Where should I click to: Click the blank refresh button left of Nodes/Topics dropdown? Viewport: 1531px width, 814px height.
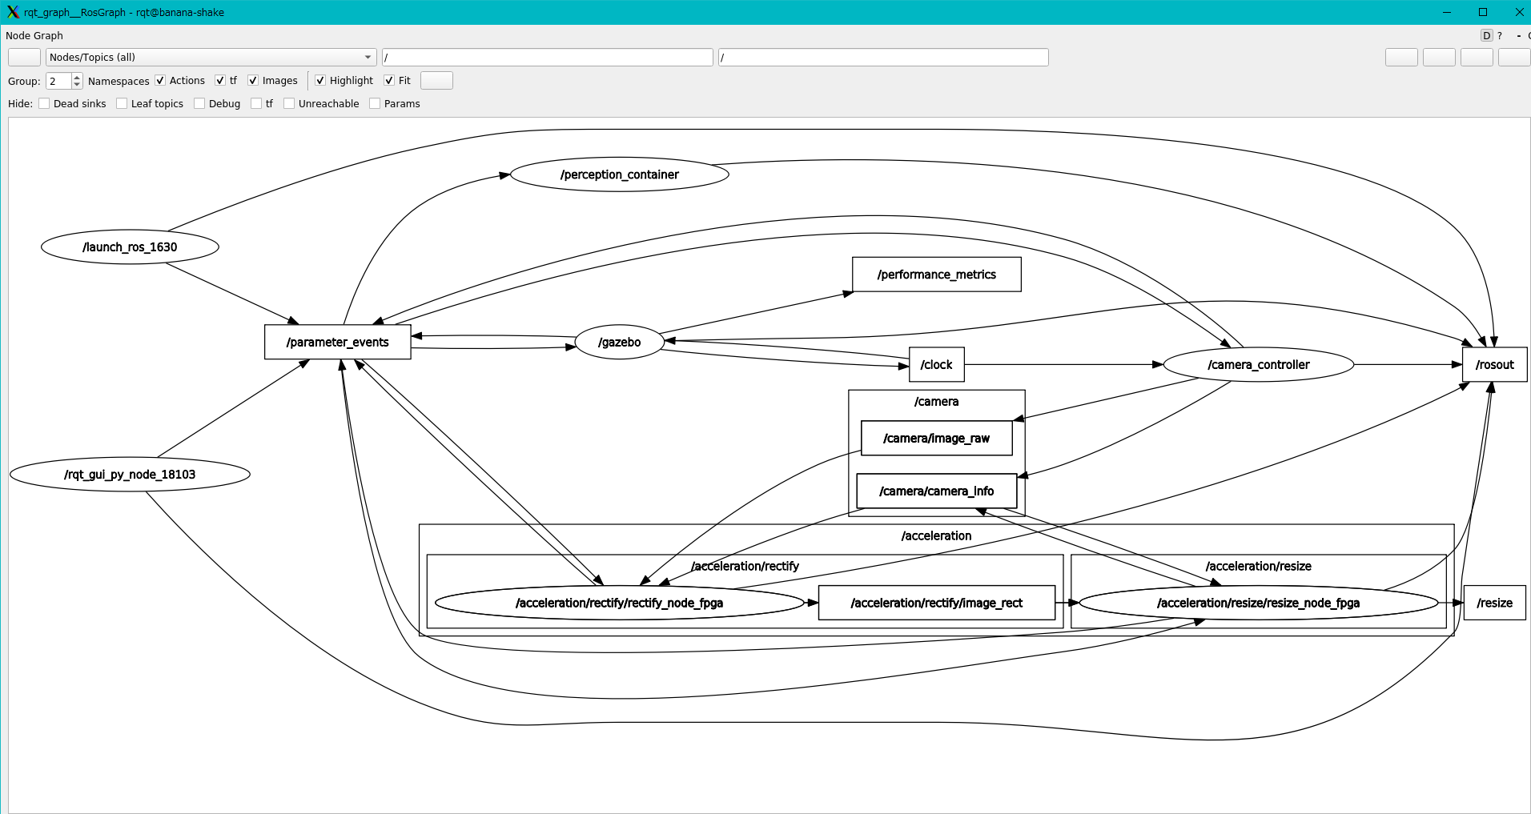(x=24, y=57)
